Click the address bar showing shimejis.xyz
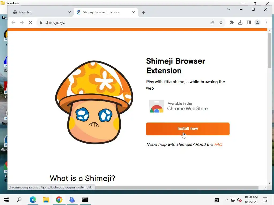274x205 pixels. [x=122, y=22]
